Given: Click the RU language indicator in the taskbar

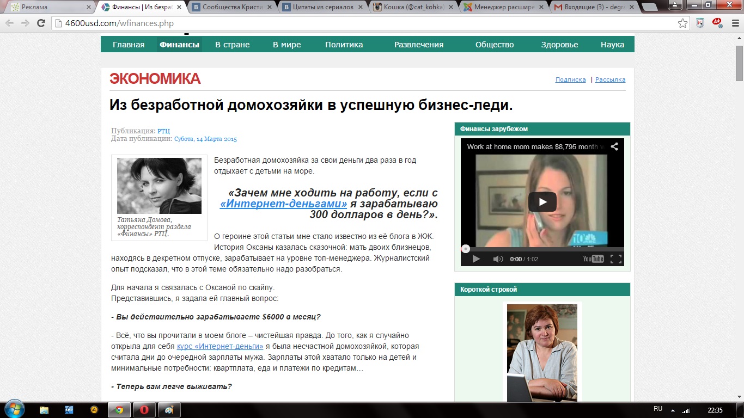Looking at the screenshot, I should tap(657, 409).
